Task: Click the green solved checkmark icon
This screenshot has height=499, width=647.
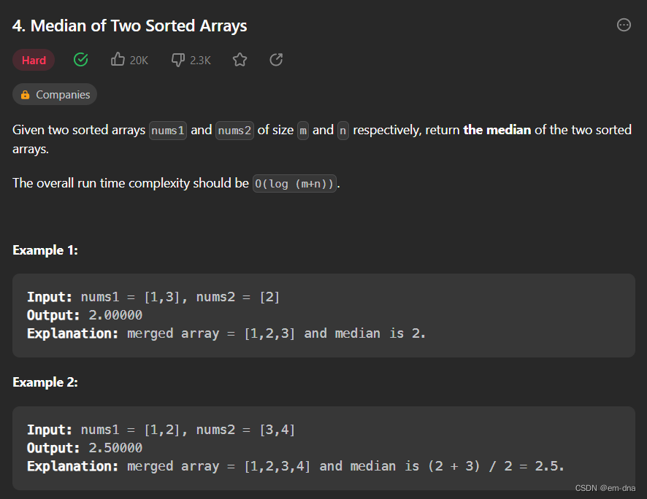Action: (80, 60)
